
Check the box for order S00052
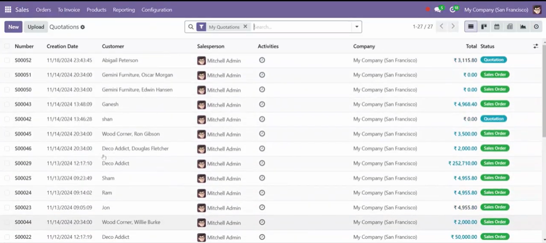[7, 60]
